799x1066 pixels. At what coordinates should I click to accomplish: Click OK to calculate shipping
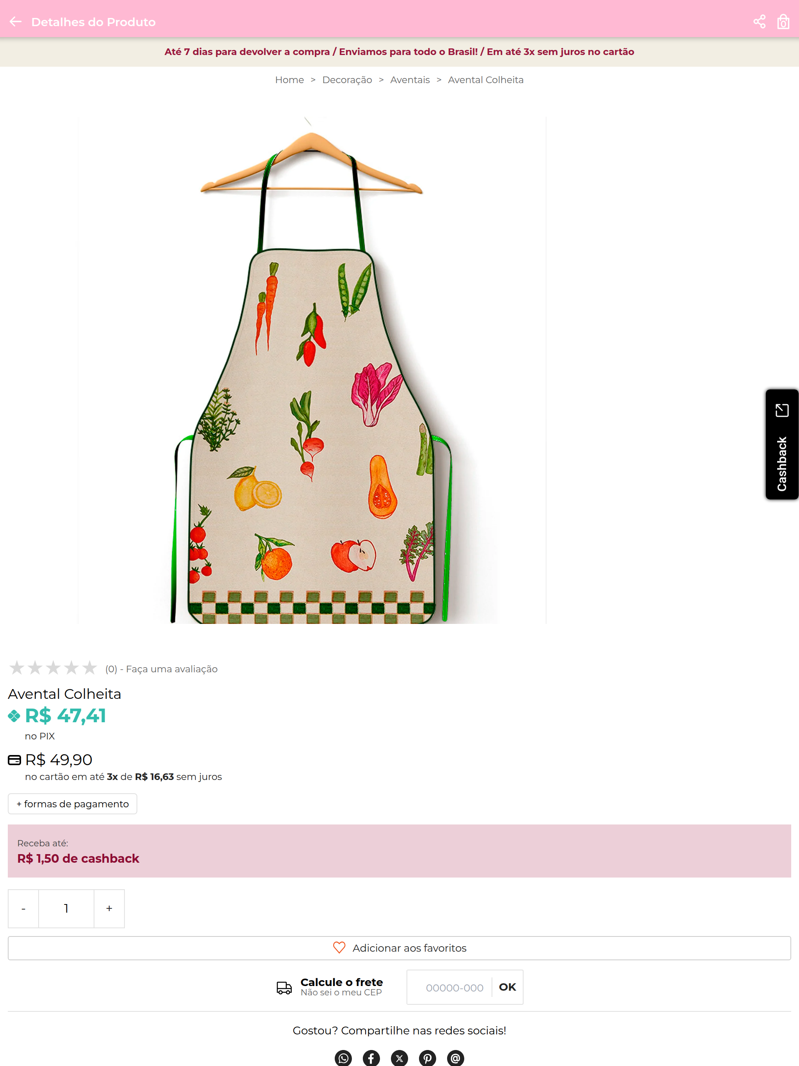tap(508, 987)
